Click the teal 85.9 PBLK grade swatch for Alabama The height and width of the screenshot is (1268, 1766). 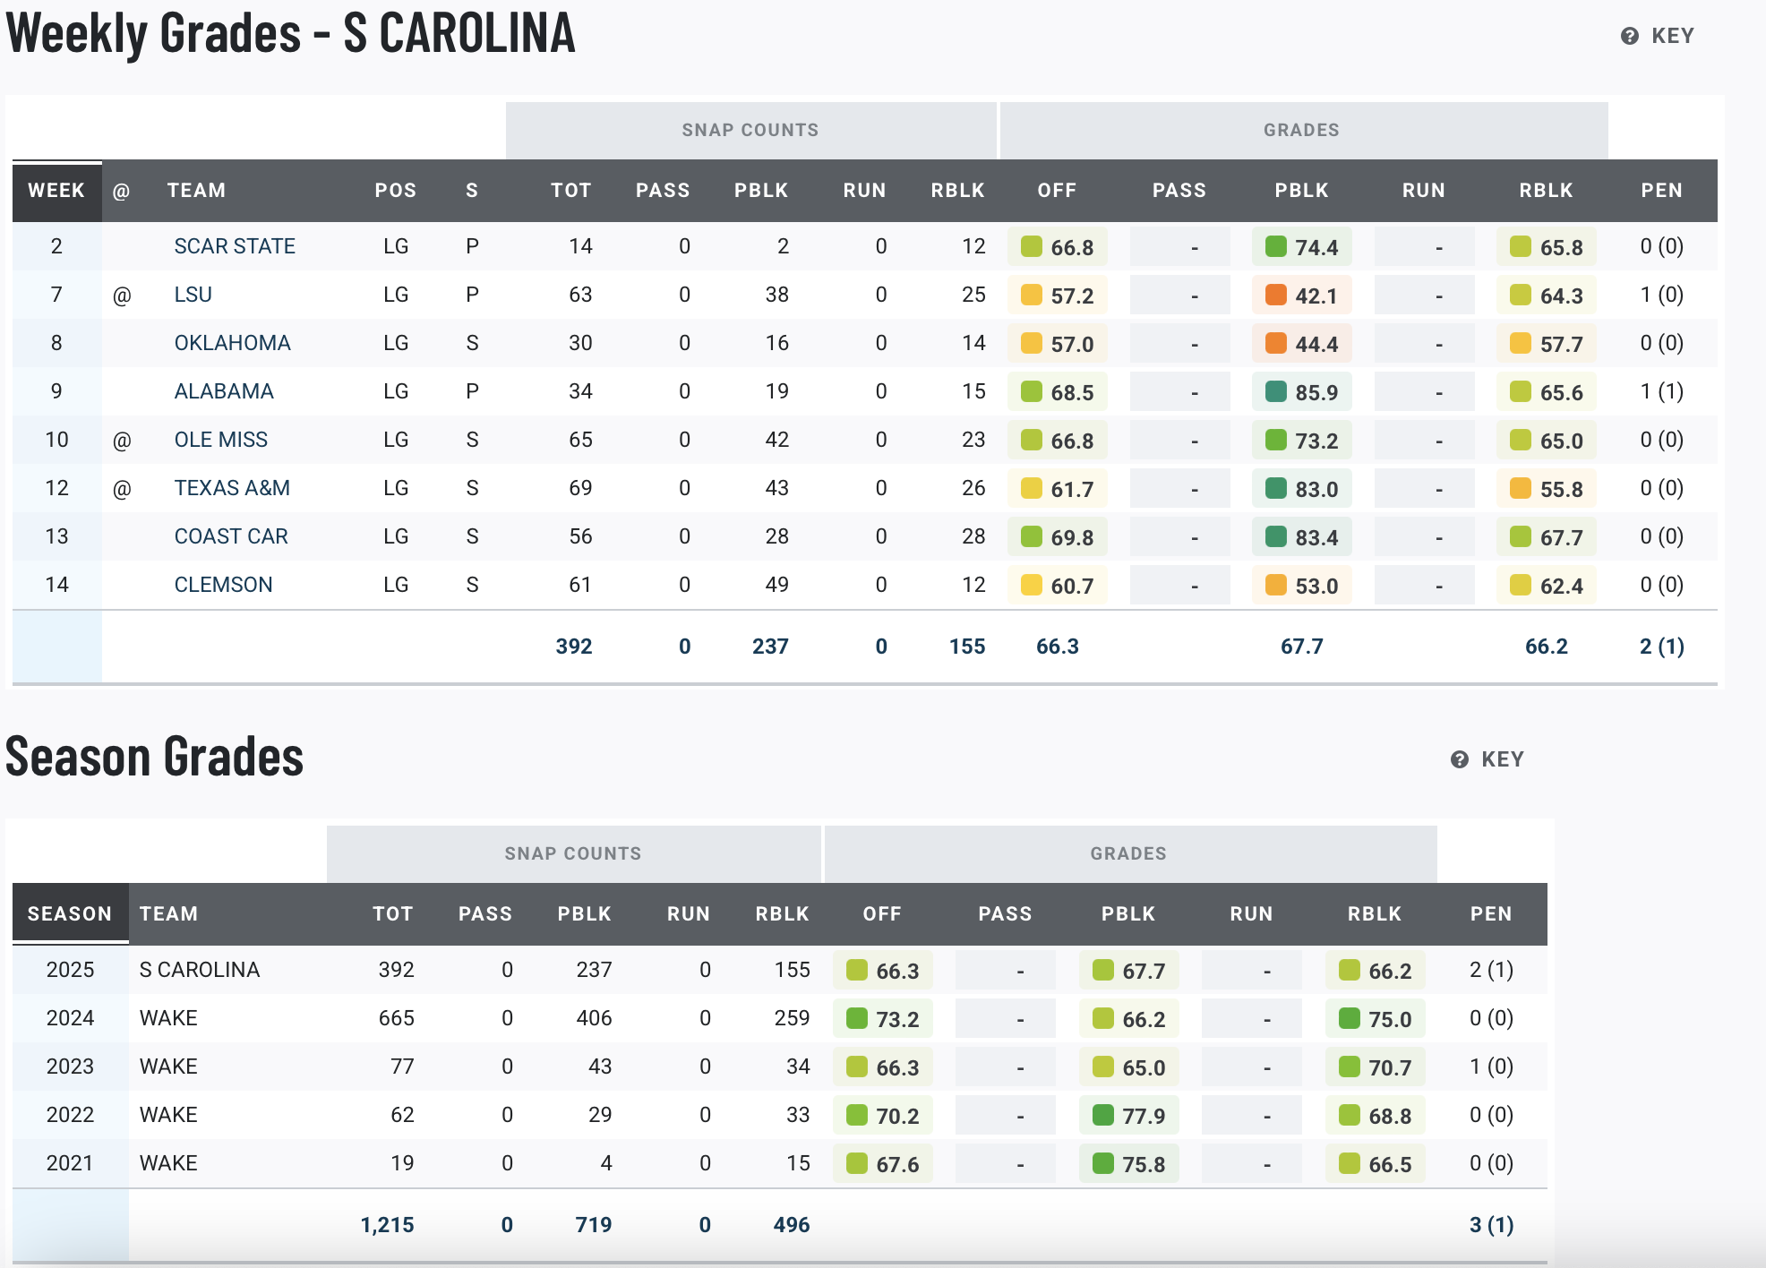[1276, 392]
